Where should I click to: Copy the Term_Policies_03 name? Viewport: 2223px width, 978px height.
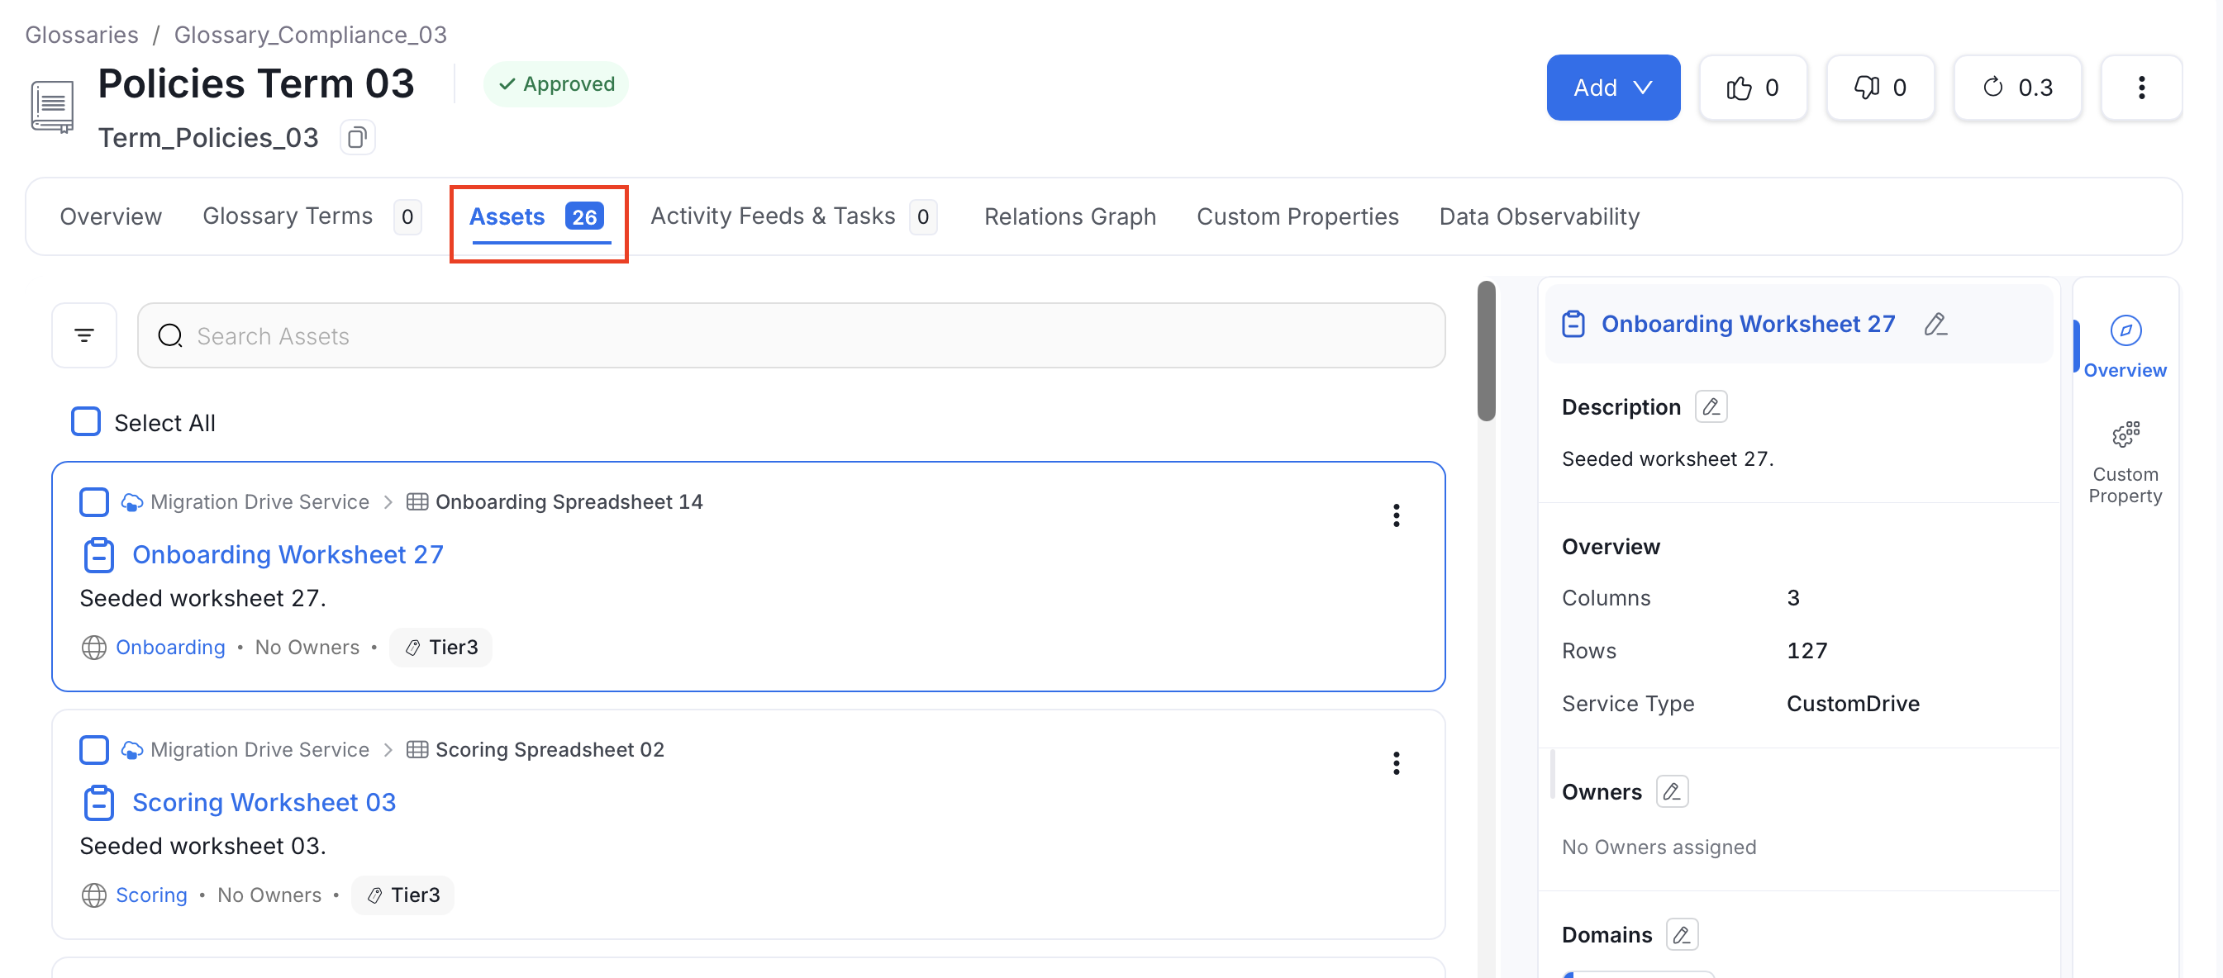pos(356,138)
